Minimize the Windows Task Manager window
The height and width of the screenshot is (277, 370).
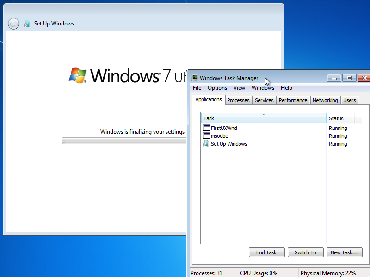pyautogui.click(x=334, y=78)
